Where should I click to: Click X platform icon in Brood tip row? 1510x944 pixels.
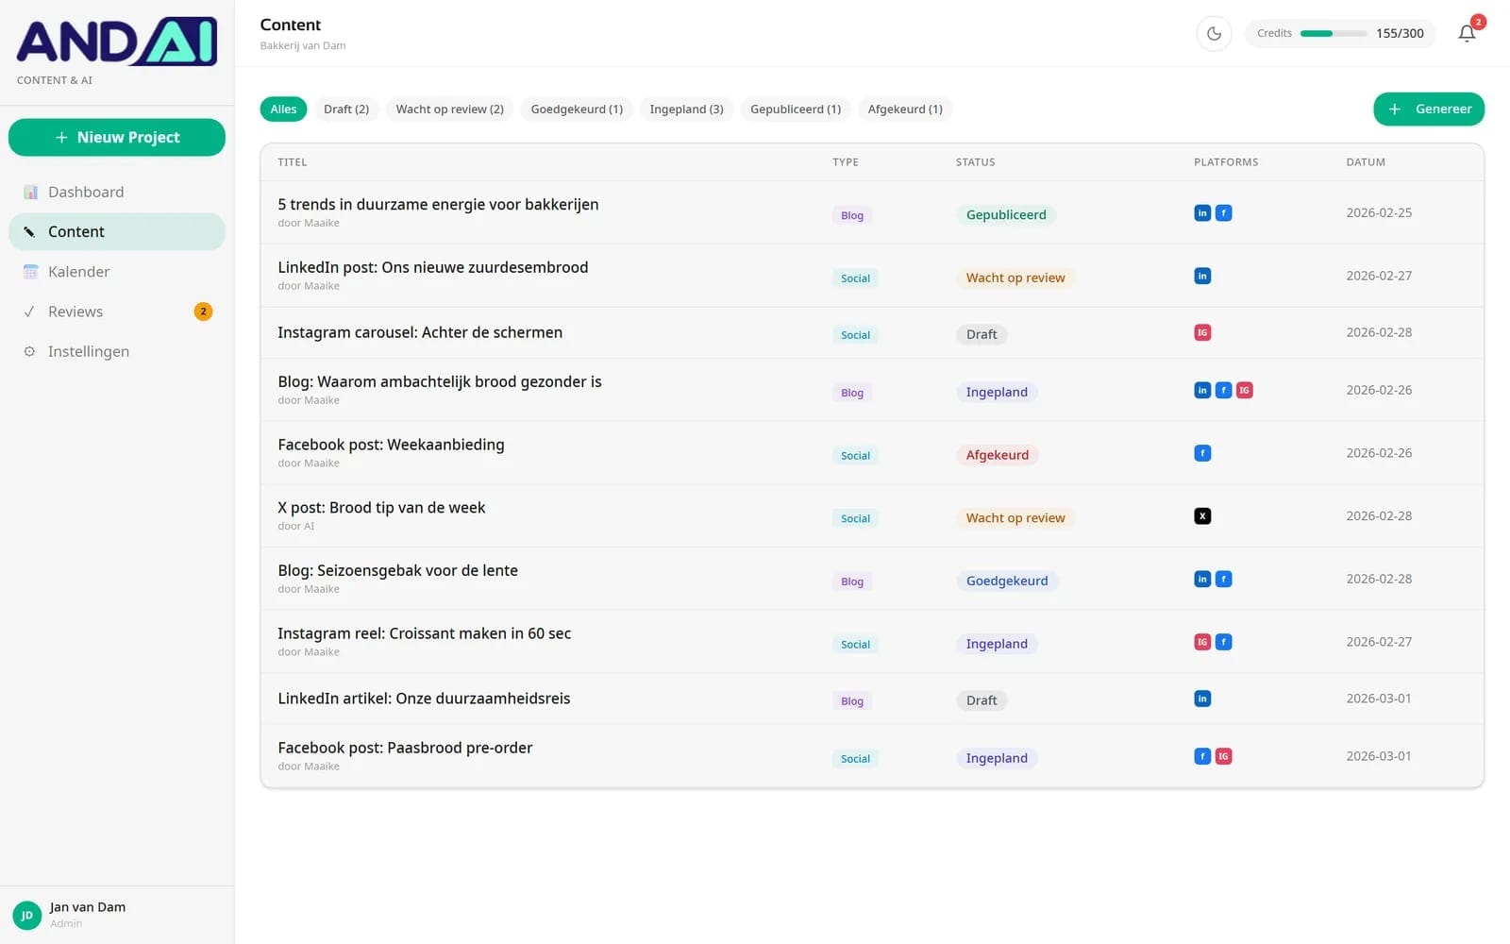pyautogui.click(x=1202, y=516)
